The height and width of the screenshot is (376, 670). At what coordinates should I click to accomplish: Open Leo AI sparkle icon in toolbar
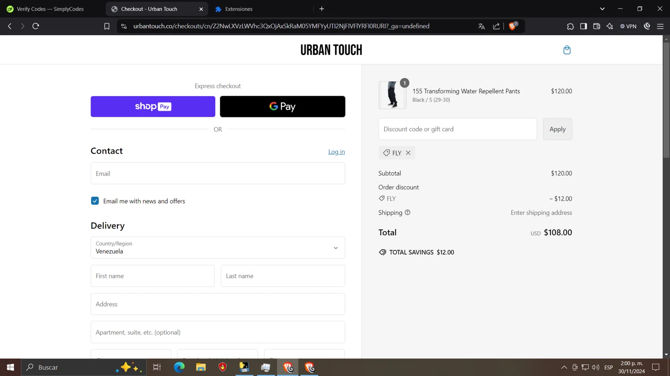(x=610, y=26)
